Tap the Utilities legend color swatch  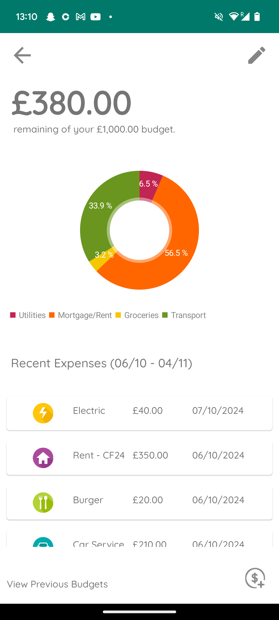13,315
